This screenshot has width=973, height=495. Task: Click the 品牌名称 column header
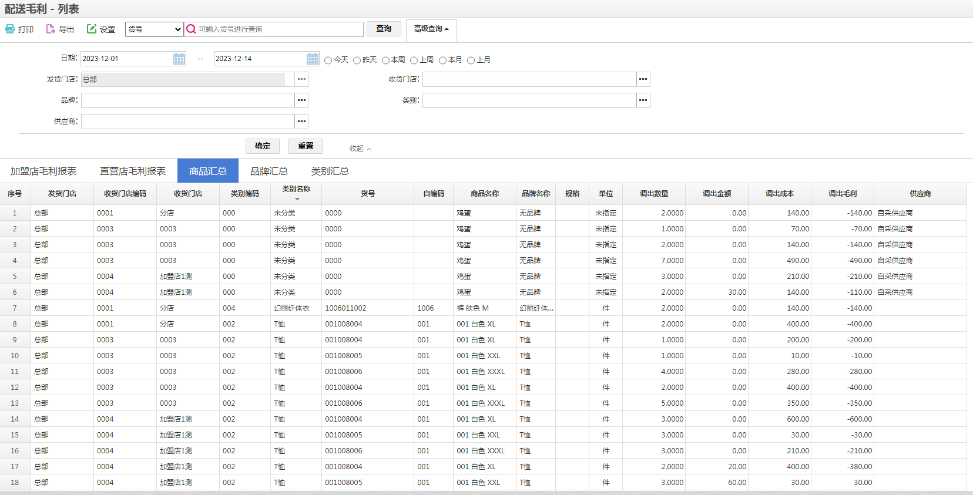pos(536,194)
